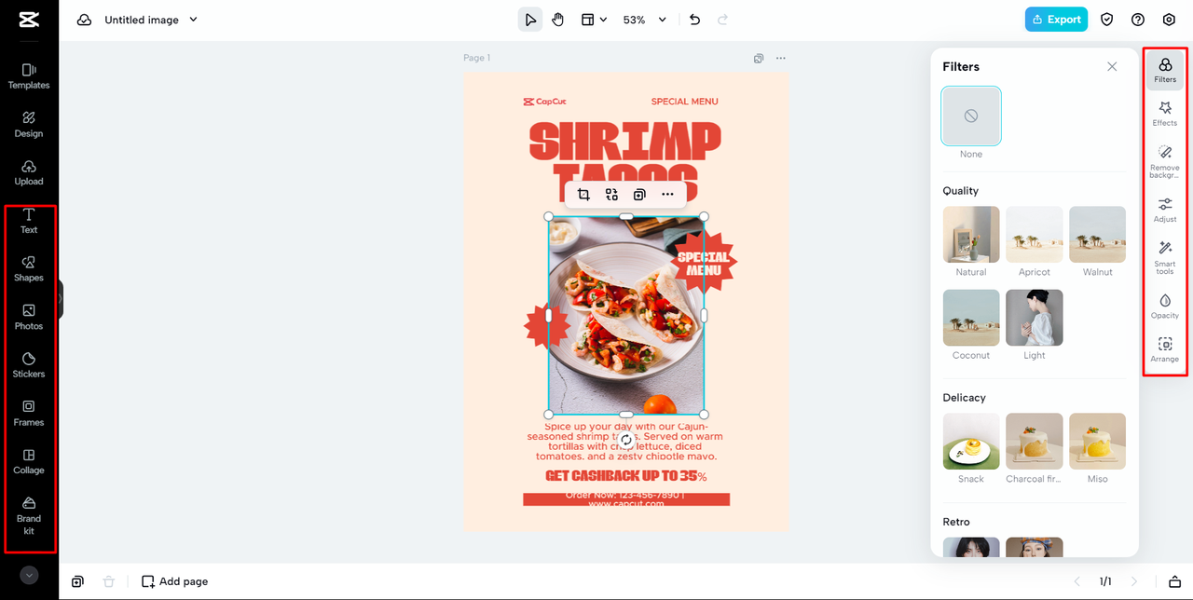Click the replace image icon on floating toolbar
The width and height of the screenshot is (1193, 600).
coord(611,195)
